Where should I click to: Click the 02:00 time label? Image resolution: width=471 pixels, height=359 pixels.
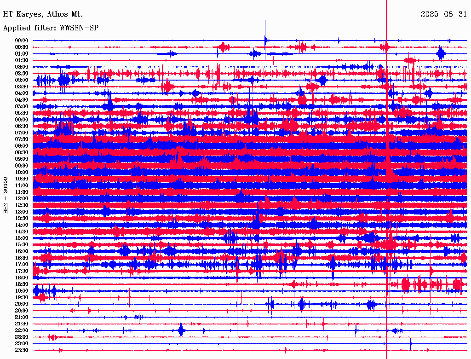tap(22, 67)
